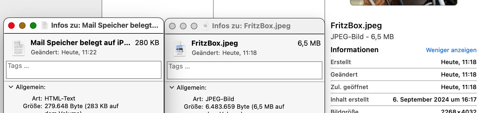
Task: Select the bold Mail Speicher belegt file name
Action: click(x=80, y=43)
